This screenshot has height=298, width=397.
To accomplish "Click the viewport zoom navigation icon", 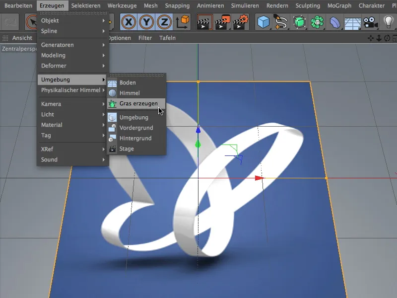I will tap(379, 38).
